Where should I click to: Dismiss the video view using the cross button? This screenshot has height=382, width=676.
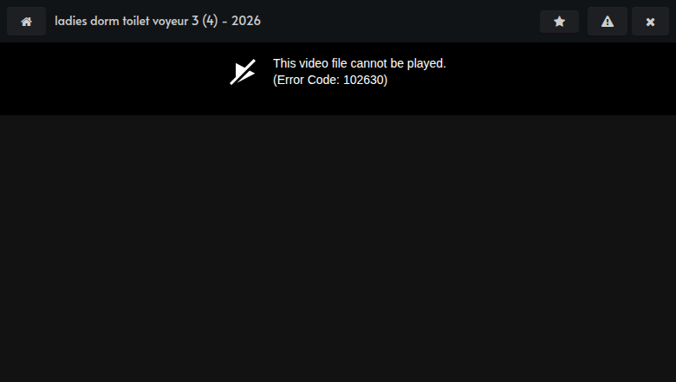650,22
